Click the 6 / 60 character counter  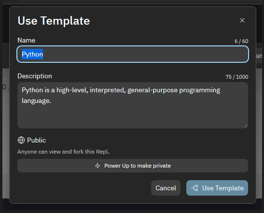[x=241, y=41]
